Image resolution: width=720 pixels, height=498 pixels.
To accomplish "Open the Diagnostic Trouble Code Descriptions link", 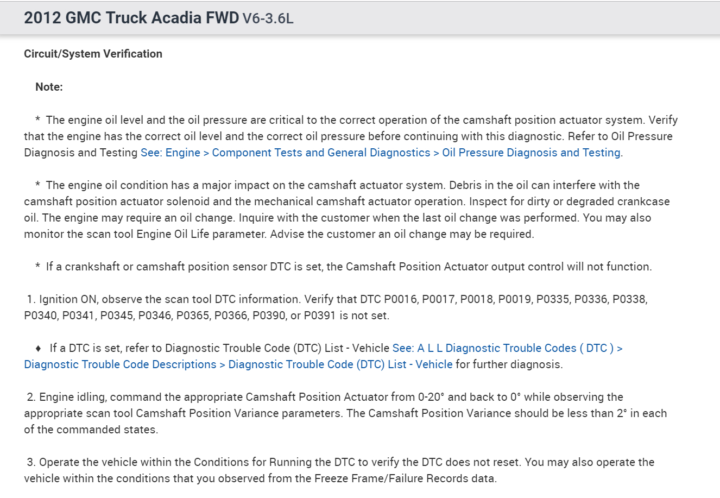I will (x=119, y=364).
